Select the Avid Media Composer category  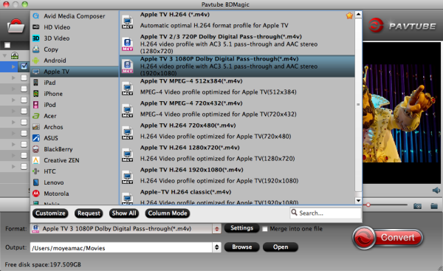(x=74, y=16)
